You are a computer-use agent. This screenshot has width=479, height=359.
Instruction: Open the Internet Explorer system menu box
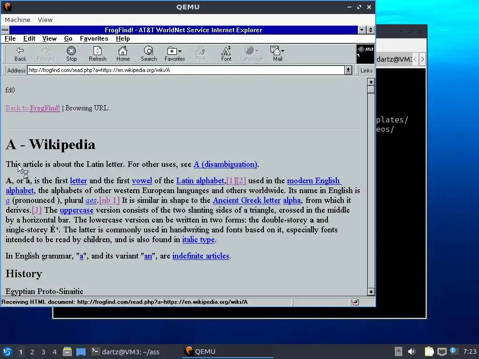5,30
